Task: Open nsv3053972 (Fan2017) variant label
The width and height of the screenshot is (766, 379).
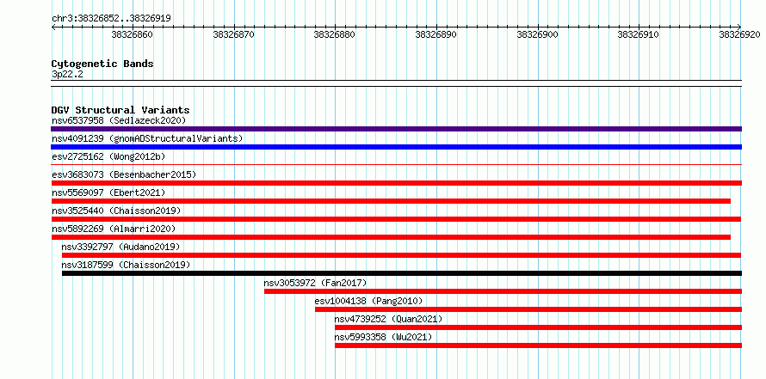Action: 315,283
